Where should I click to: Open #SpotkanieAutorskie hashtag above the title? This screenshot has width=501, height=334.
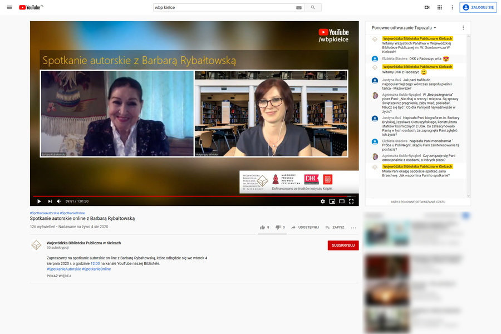tap(45, 213)
